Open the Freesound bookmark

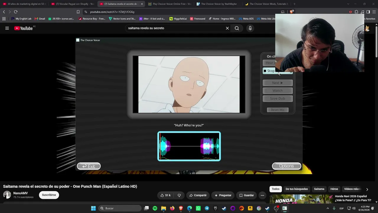198,19
